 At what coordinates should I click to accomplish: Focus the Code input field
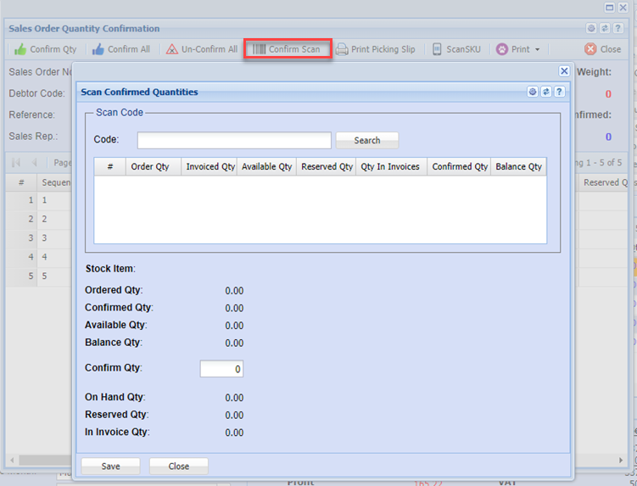tap(234, 141)
